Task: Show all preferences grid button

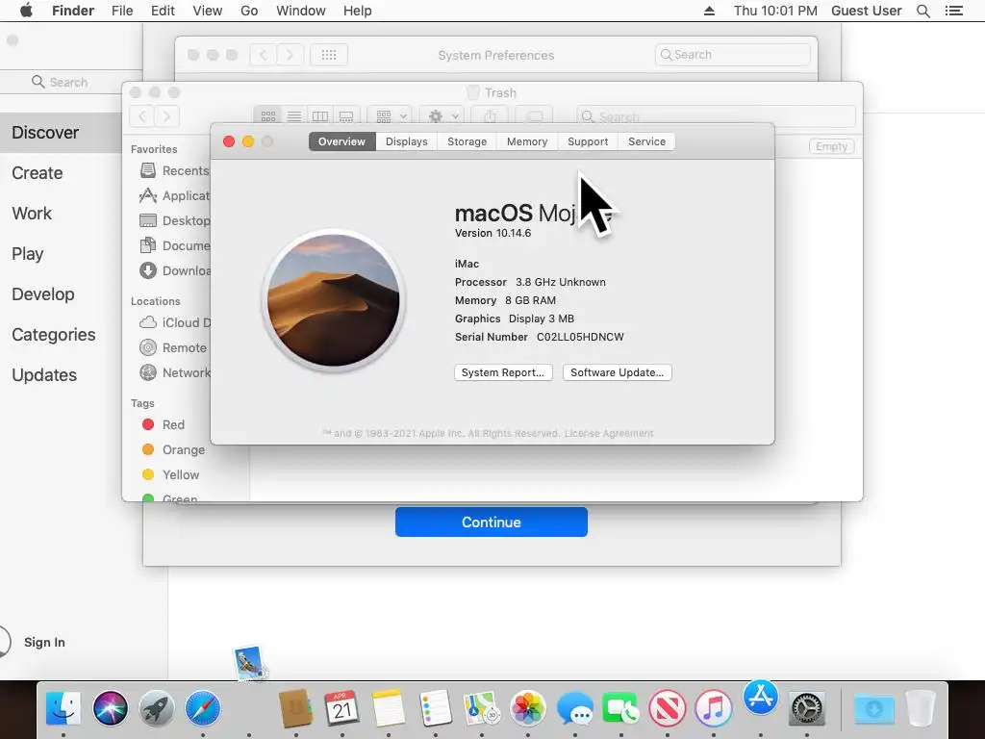Action: [x=329, y=55]
